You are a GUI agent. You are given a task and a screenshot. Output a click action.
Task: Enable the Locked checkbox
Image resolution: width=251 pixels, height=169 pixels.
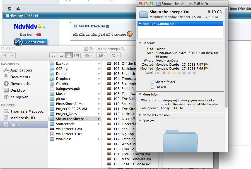tap(152, 87)
